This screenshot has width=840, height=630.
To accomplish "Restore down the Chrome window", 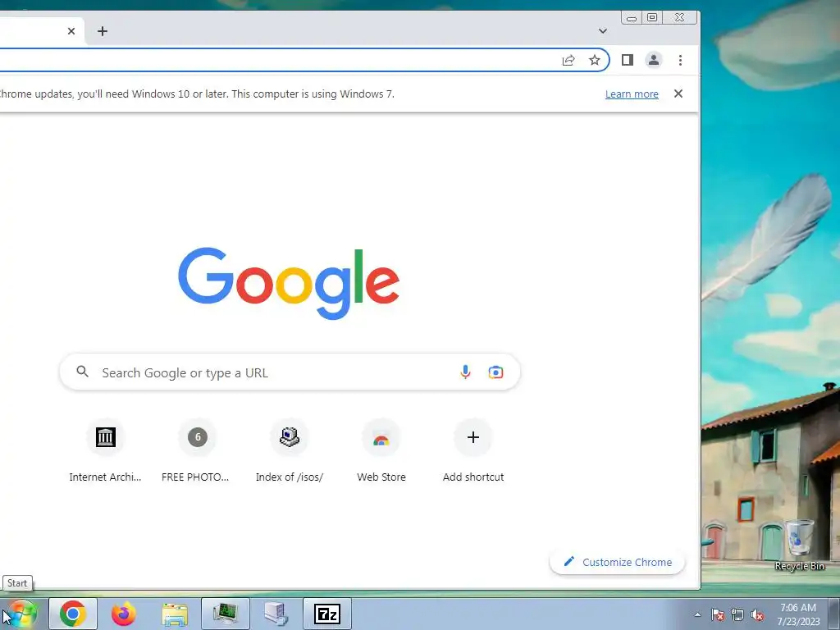I will pos(652,18).
